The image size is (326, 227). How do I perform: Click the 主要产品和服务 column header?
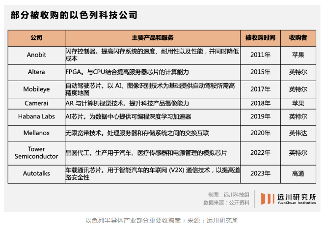pos(153,38)
